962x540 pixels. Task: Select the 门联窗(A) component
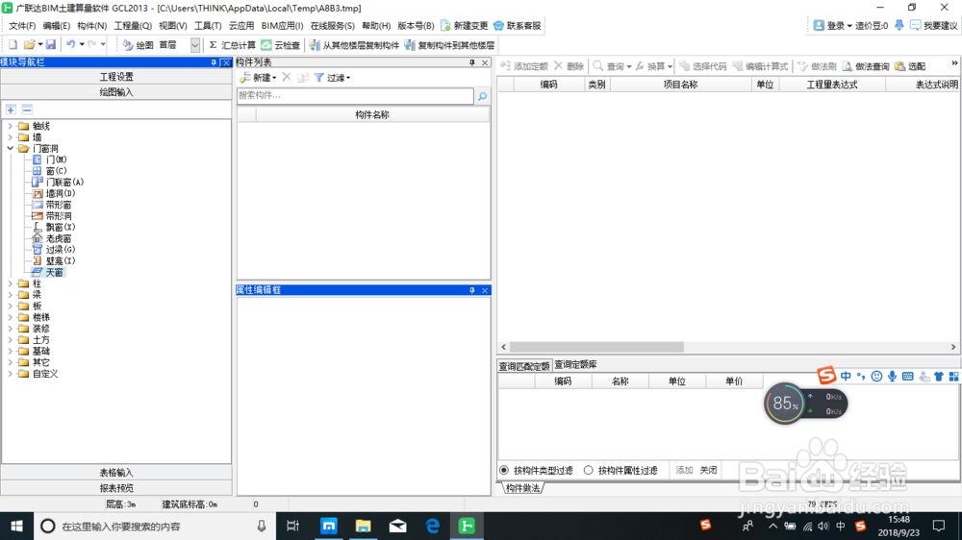pos(58,182)
